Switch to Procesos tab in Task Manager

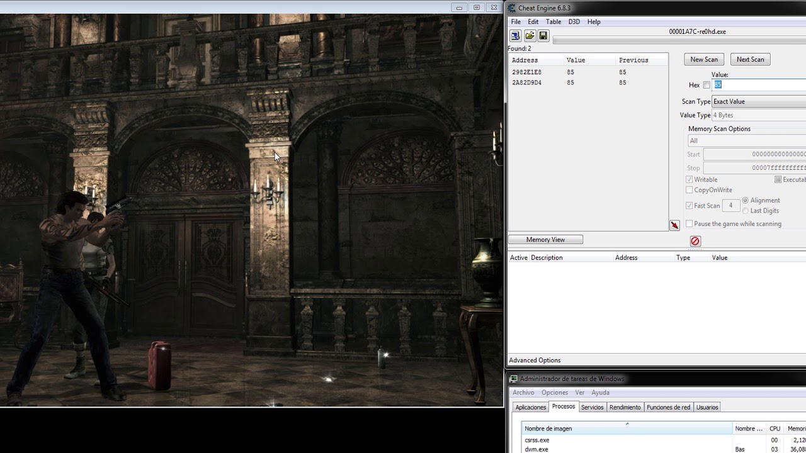(564, 406)
